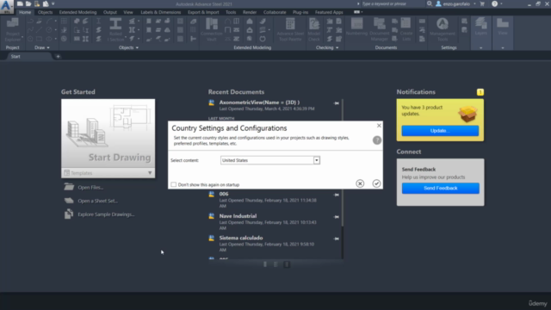Expand the View panel arrow
The height and width of the screenshot is (310, 551).
pos(503,48)
